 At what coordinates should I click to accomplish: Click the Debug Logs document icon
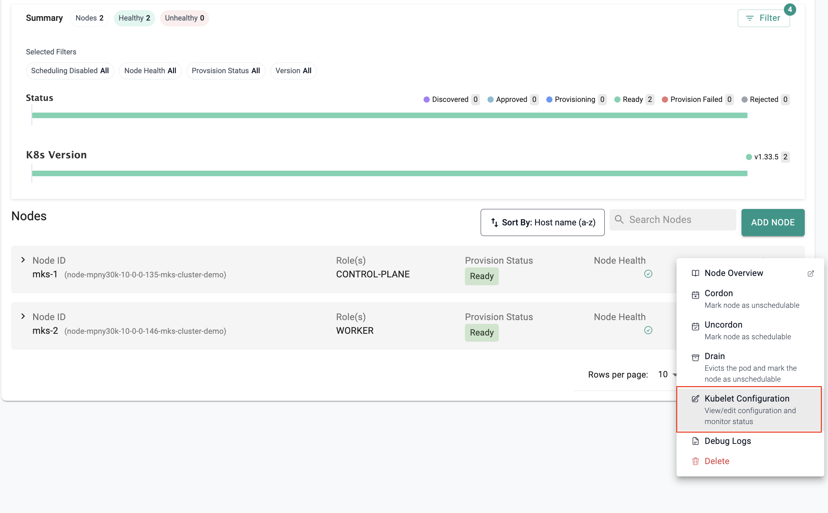(x=695, y=441)
